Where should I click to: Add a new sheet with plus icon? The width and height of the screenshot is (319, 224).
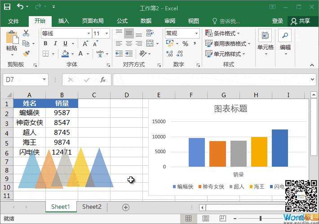pyautogui.click(x=126, y=207)
